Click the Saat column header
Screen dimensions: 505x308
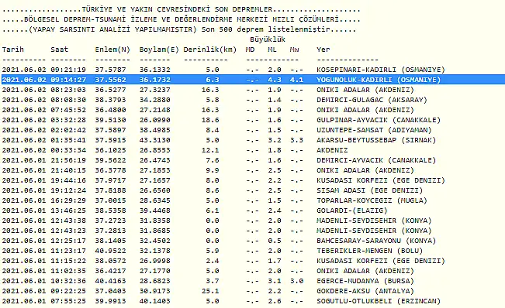click(x=59, y=50)
